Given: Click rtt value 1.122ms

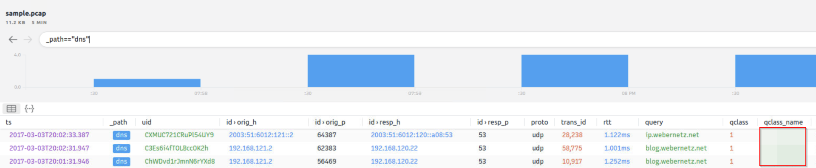Looking at the screenshot, I should click(617, 135).
